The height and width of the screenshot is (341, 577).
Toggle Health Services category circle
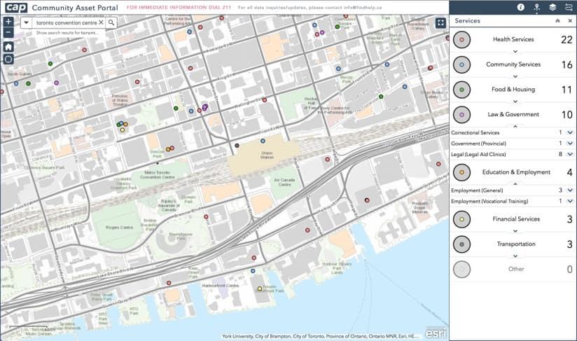[461, 41]
